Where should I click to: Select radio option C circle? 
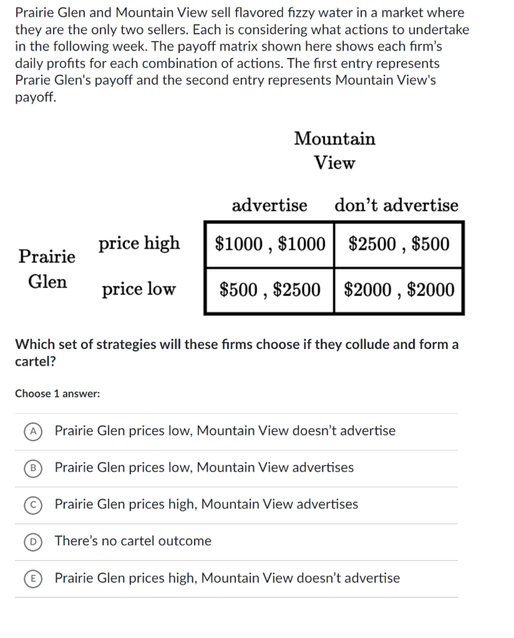(33, 505)
